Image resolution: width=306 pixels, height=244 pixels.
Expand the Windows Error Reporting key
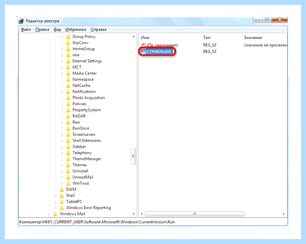click(x=56, y=208)
